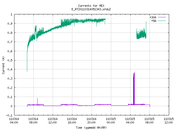This screenshot has height=130, width=174.
Task: Click the y-axis tick label 0.7
Action: [x=10, y=42]
